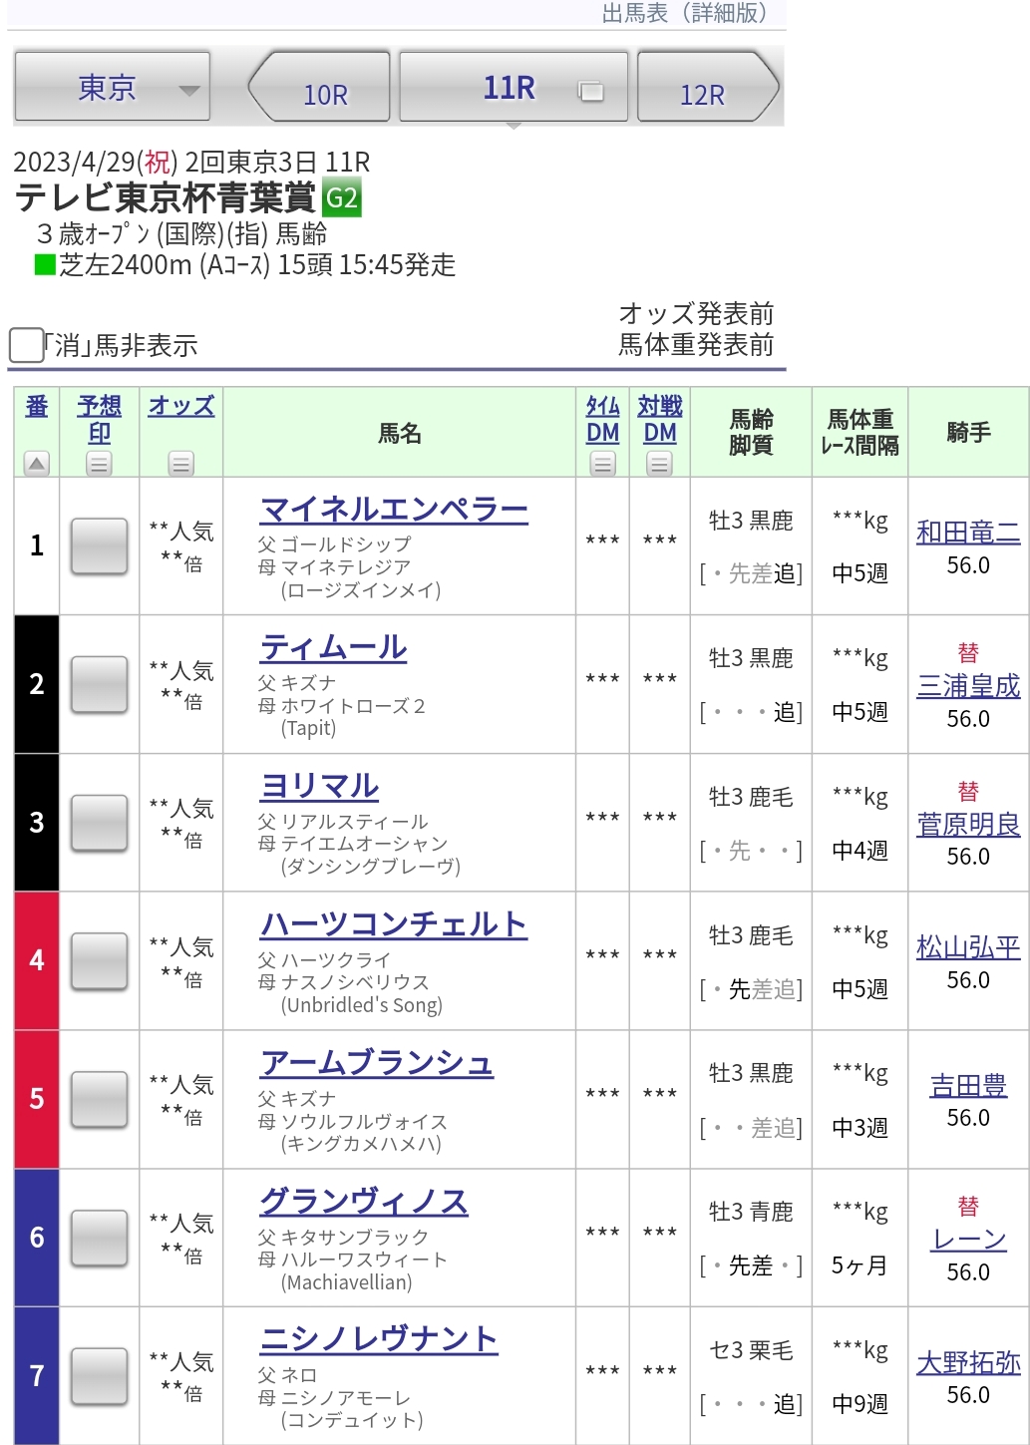Click the オッズ column header link
Screen dimensions: 1030x1445
[181, 406]
